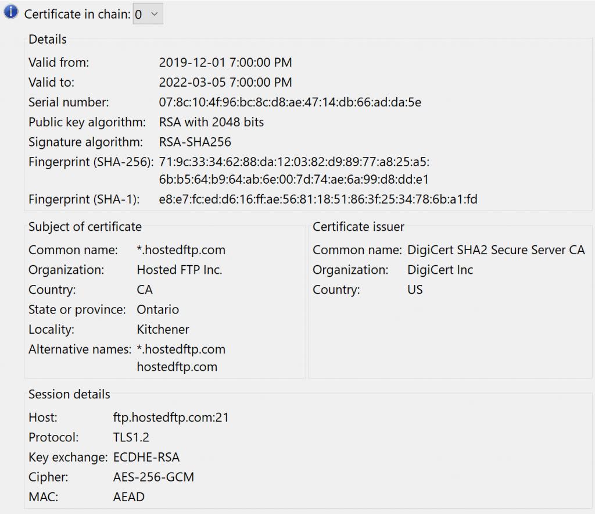Click the Public key algorithm label
The image size is (595, 514).
[87, 122]
